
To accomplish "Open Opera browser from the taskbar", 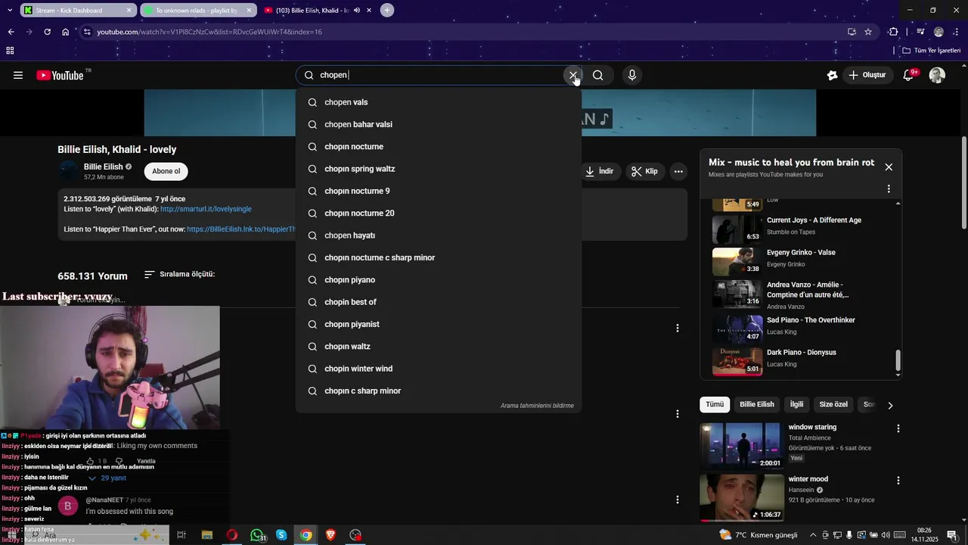I will [232, 535].
